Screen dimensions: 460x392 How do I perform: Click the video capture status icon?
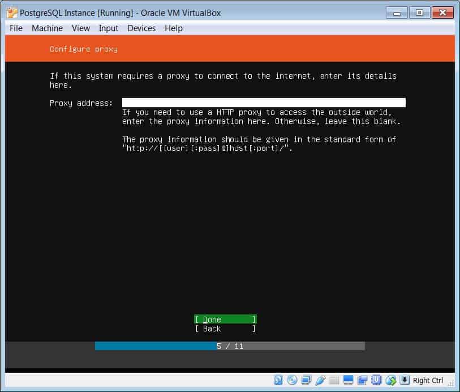[x=362, y=380]
